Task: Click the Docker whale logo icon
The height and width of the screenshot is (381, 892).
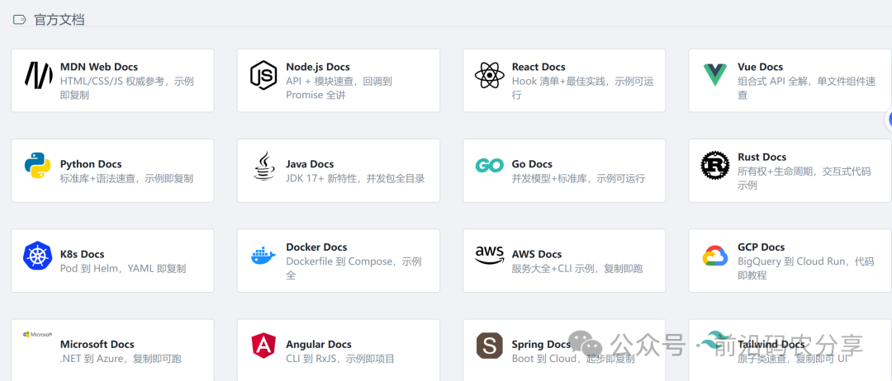Action: [263, 256]
